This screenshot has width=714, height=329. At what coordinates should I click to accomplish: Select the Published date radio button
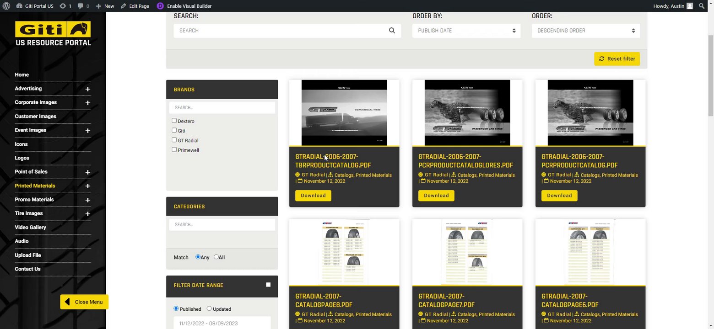coord(176,308)
